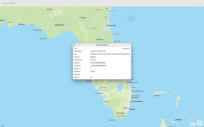Click the compass north indicator
This screenshot has height=127, width=204.
[200, 123]
